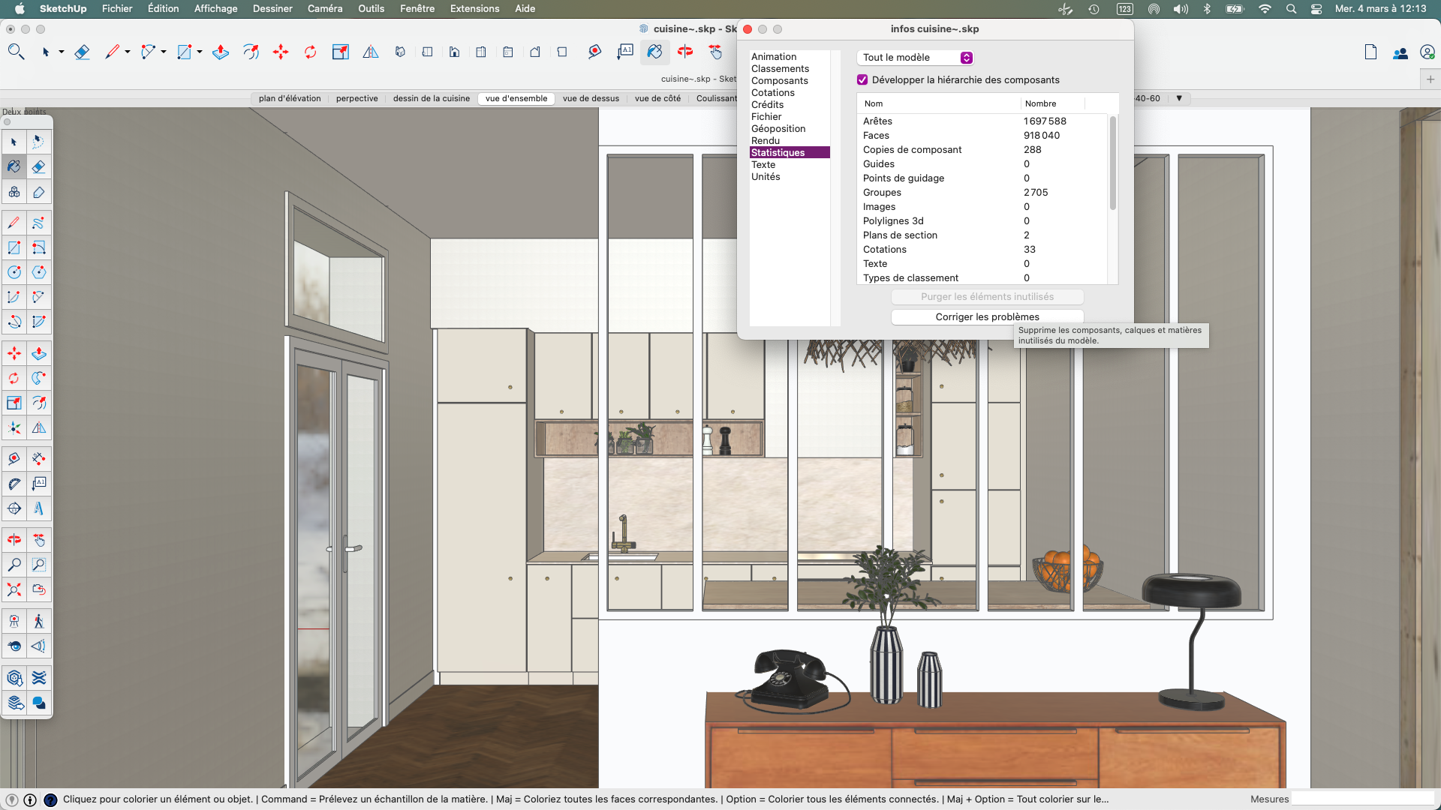
Task: Open the scene tabs overflow arrow
Action: [x=1181, y=98]
